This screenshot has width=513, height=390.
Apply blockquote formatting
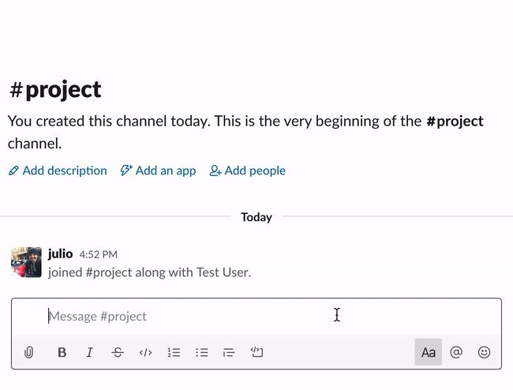(229, 353)
